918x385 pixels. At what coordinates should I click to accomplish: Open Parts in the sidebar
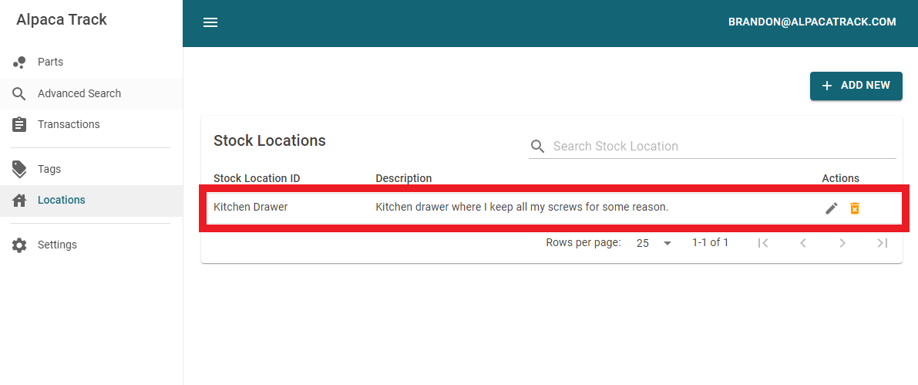point(50,62)
